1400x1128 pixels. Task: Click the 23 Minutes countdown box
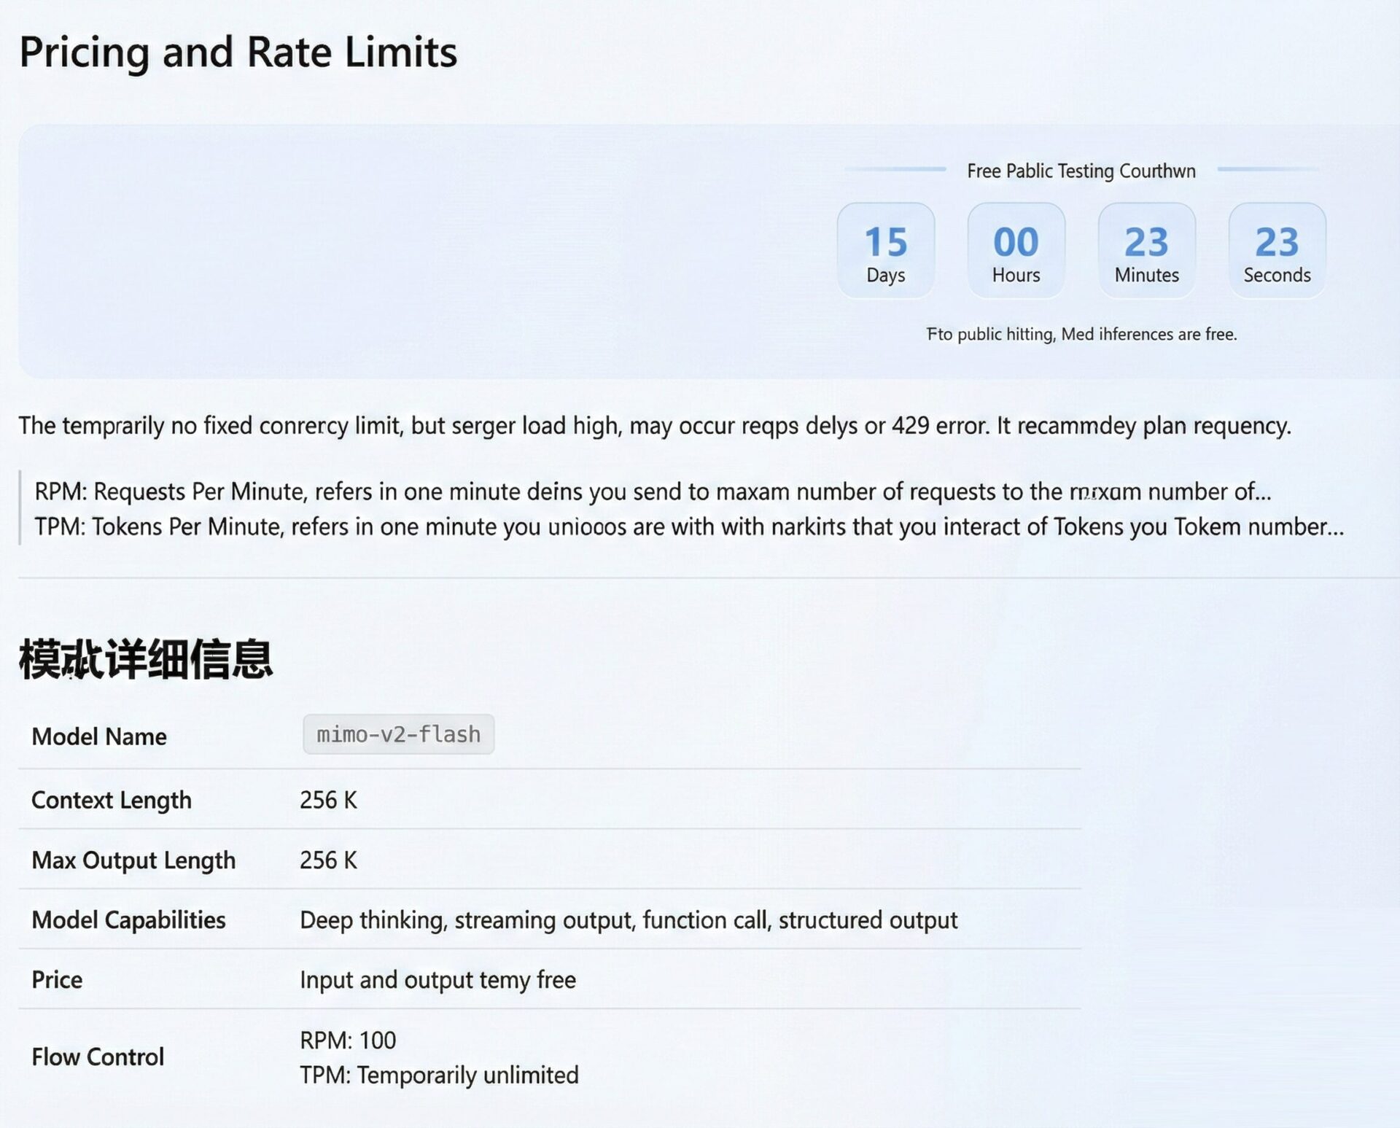[1146, 250]
